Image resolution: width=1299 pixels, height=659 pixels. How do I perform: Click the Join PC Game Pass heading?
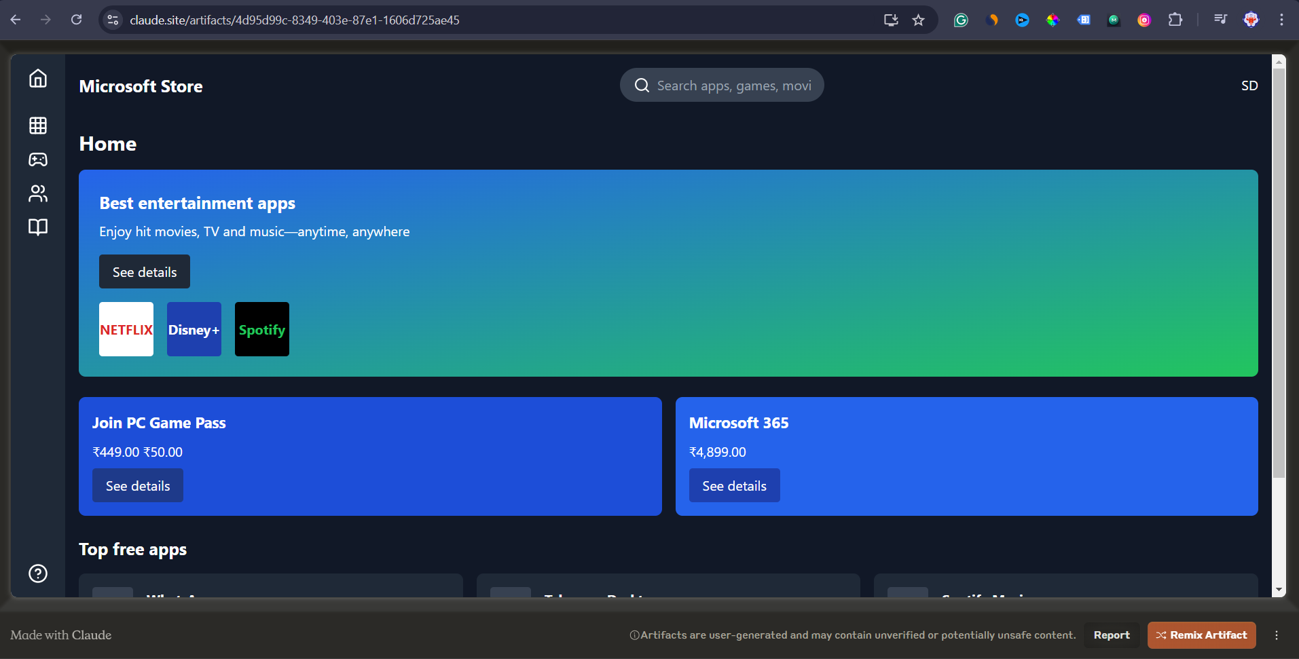coord(159,423)
